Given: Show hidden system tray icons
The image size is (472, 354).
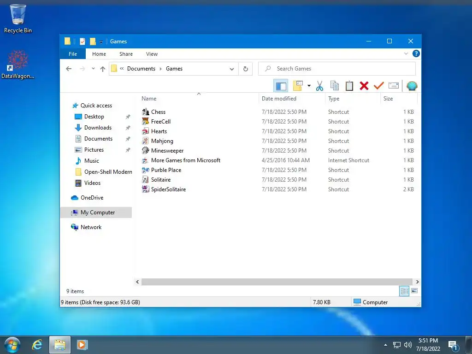Looking at the screenshot, I should (385, 345).
